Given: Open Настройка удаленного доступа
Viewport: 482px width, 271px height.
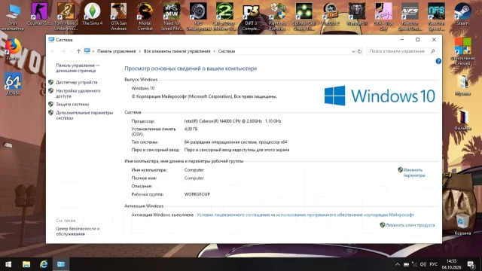Looking at the screenshot, I should point(78,93).
